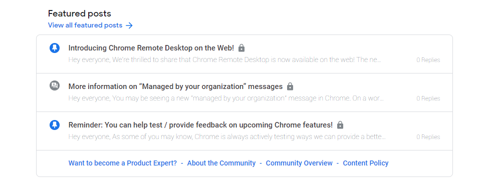
Task: Open View all featured posts link
Action: (x=85, y=25)
